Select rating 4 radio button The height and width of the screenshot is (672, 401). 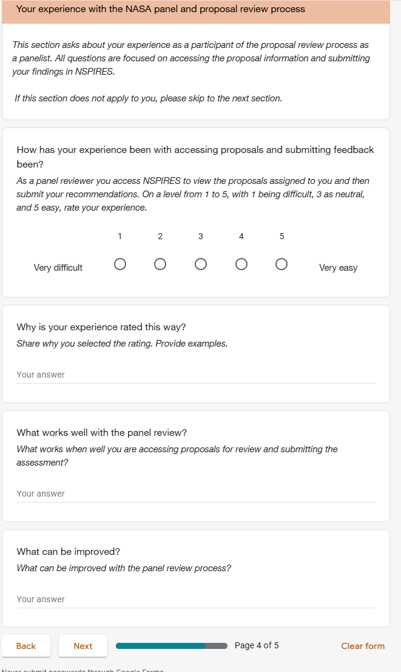click(241, 264)
